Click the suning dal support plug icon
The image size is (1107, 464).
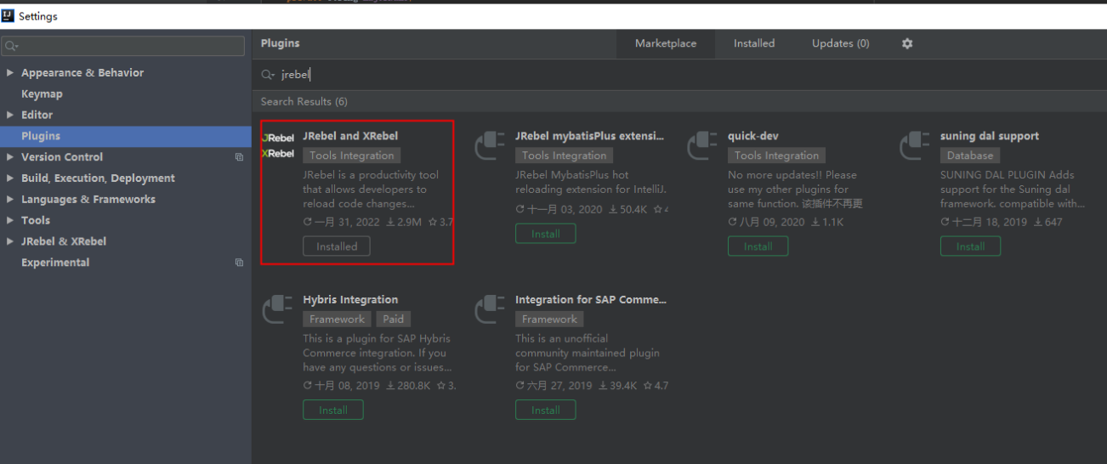[x=915, y=145]
